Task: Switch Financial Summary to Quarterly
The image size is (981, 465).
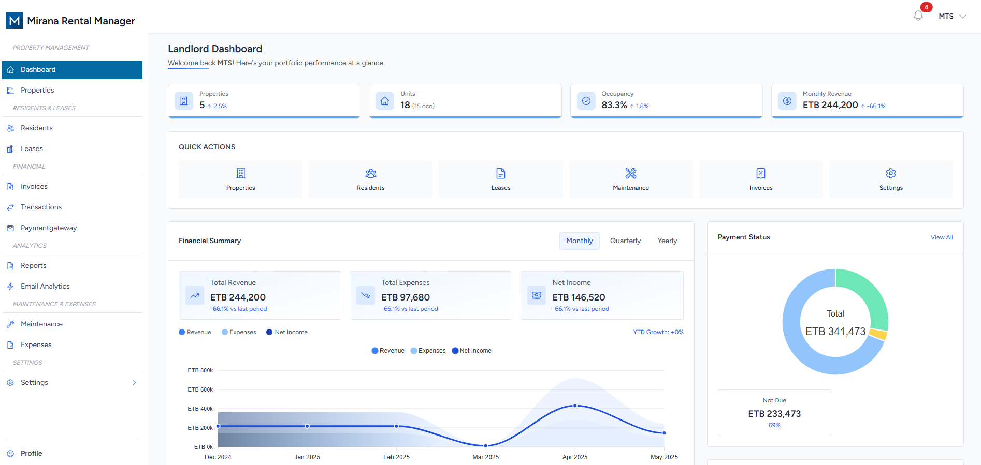Action: [625, 241]
